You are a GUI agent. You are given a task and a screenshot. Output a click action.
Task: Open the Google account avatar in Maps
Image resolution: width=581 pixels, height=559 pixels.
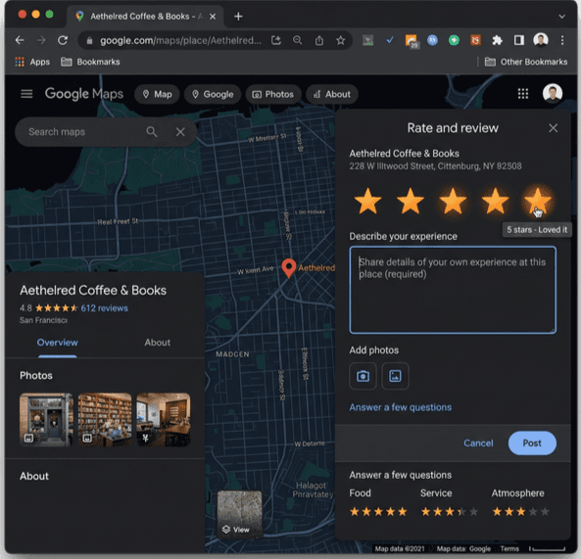[x=553, y=93]
